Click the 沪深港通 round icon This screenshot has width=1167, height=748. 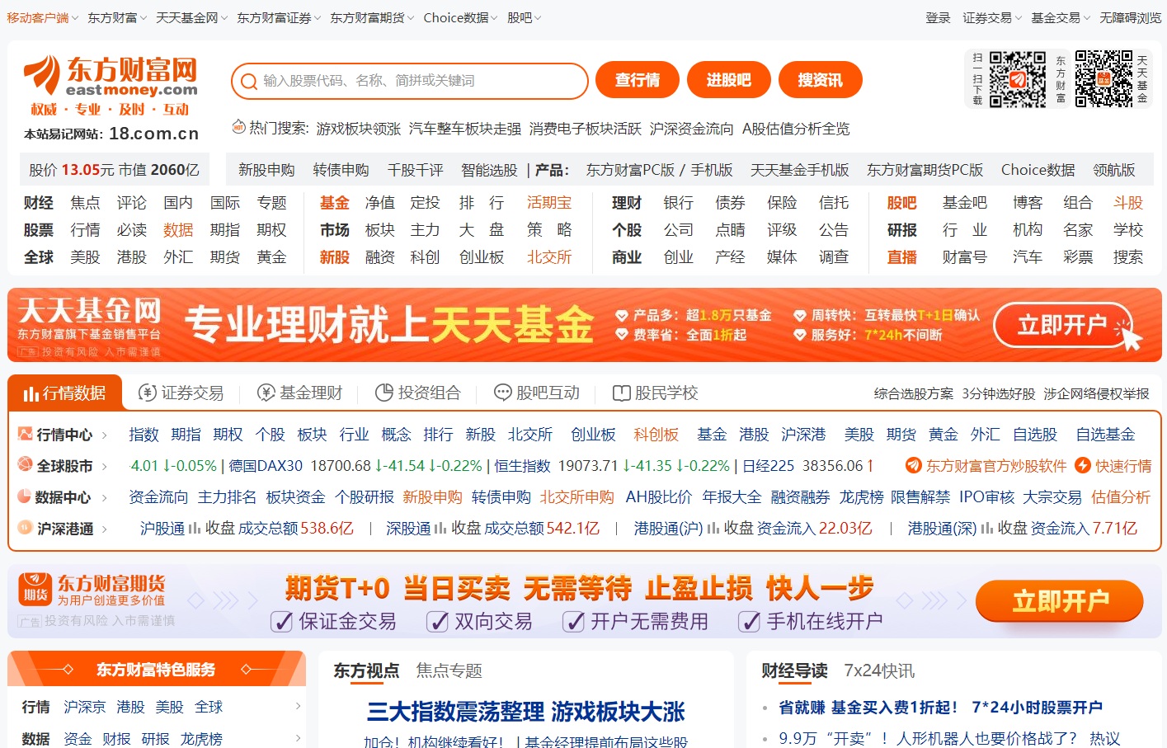tap(25, 528)
